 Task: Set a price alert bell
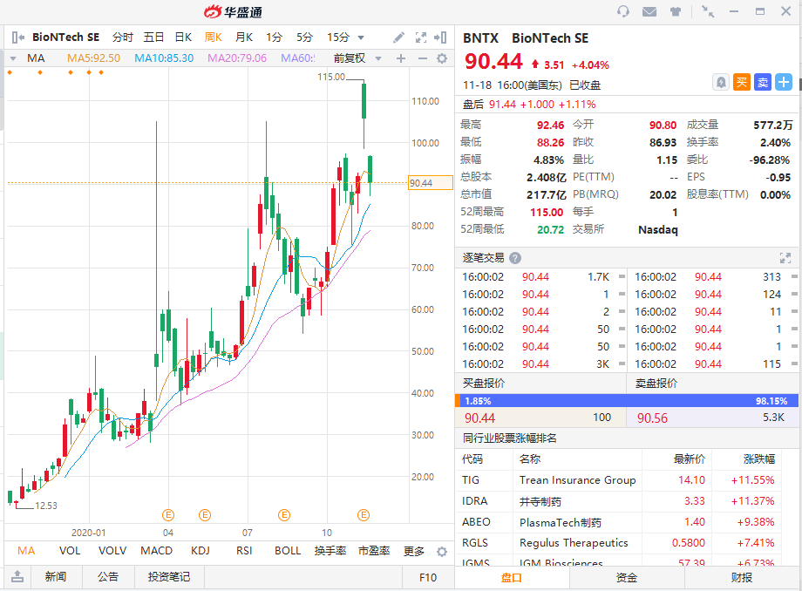tap(721, 82)
